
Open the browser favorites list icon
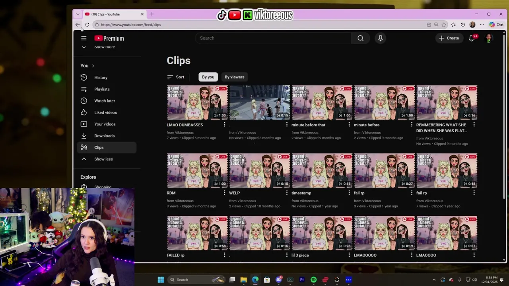(x=453, y=25)
